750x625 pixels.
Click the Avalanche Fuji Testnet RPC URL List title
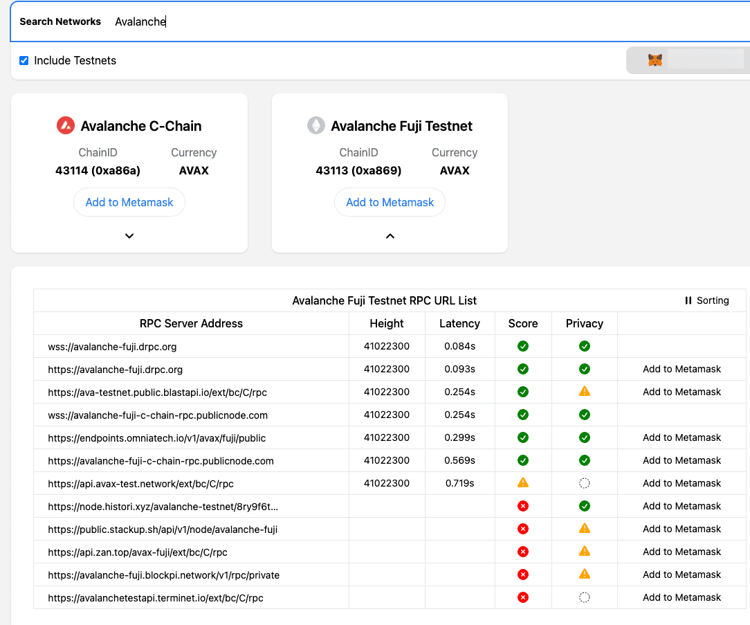[x=384, y=300]
